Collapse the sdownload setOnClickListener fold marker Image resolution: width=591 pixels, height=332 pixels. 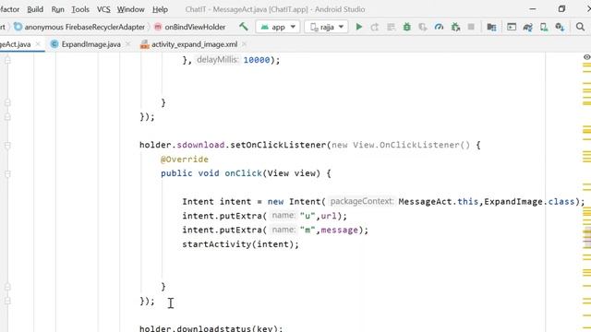tap(7, 145)
